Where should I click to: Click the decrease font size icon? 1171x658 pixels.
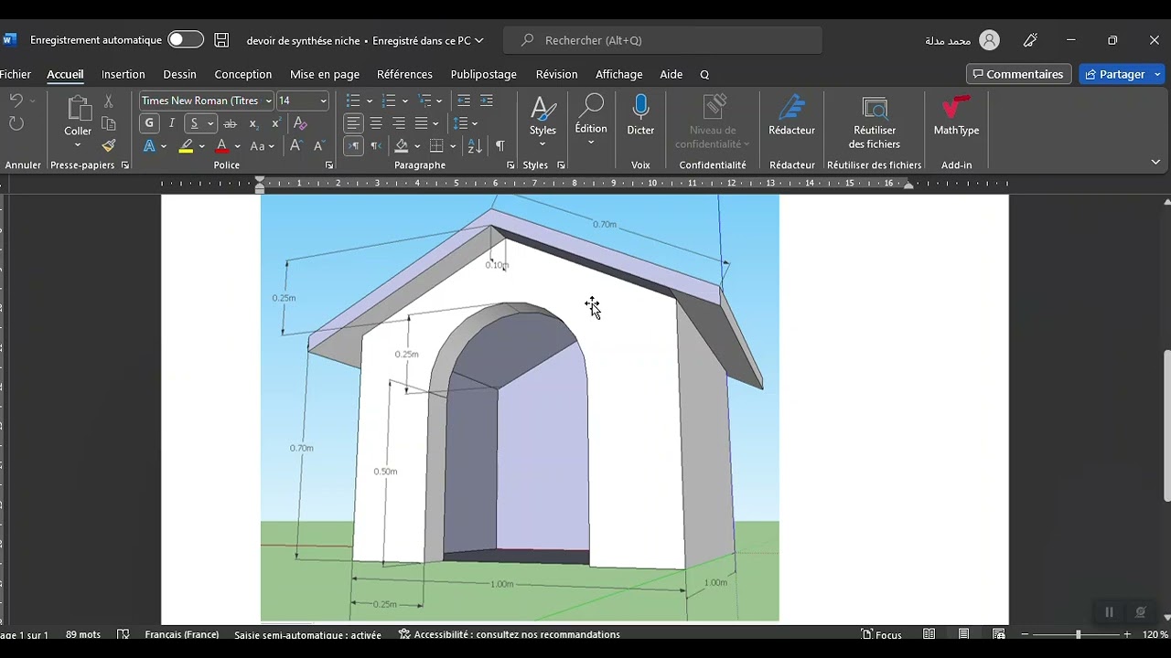pos(318,146)
